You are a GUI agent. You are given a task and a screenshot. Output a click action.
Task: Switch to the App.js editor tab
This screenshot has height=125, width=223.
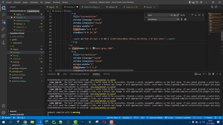(52, 7)
